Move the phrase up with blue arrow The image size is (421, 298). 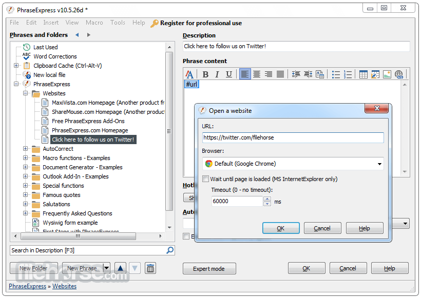point(120,268)
